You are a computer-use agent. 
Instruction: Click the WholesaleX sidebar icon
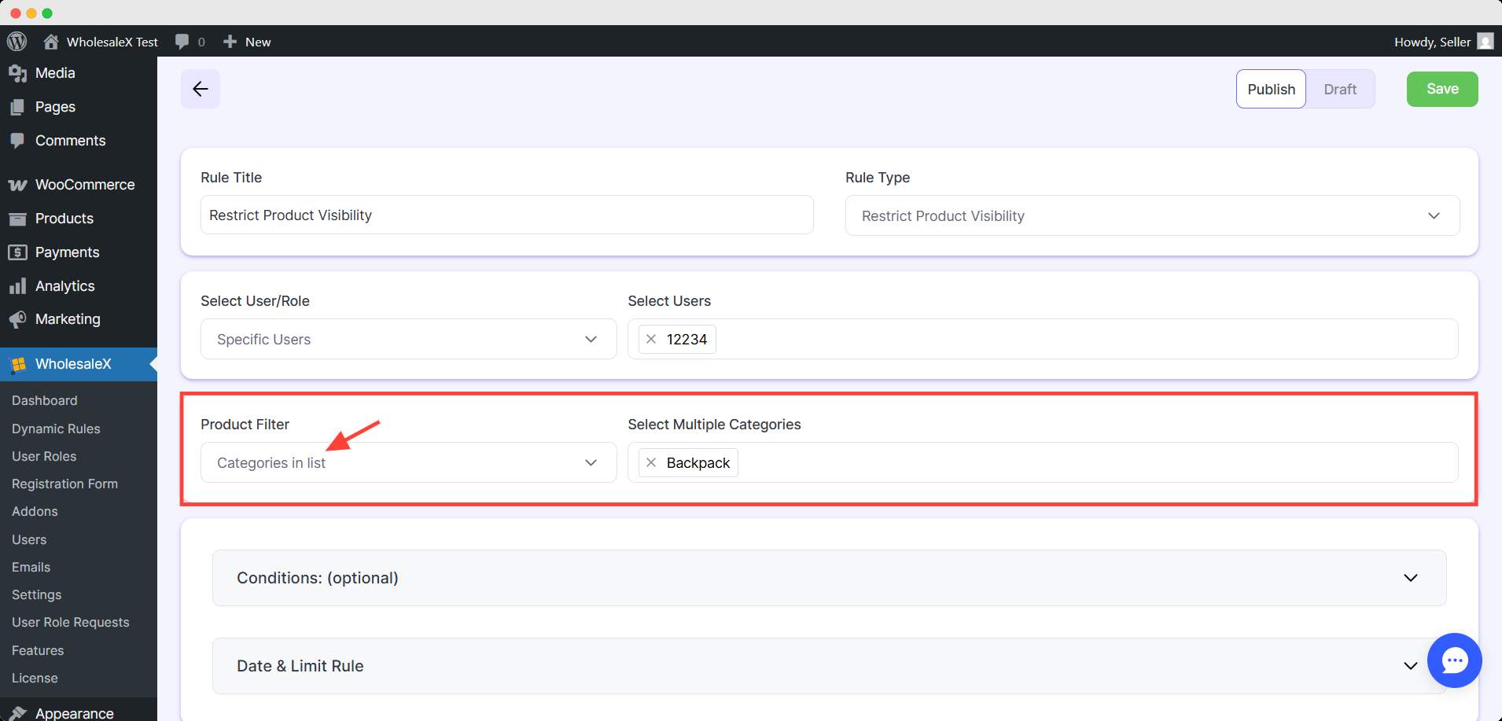[x=17, y=364]
